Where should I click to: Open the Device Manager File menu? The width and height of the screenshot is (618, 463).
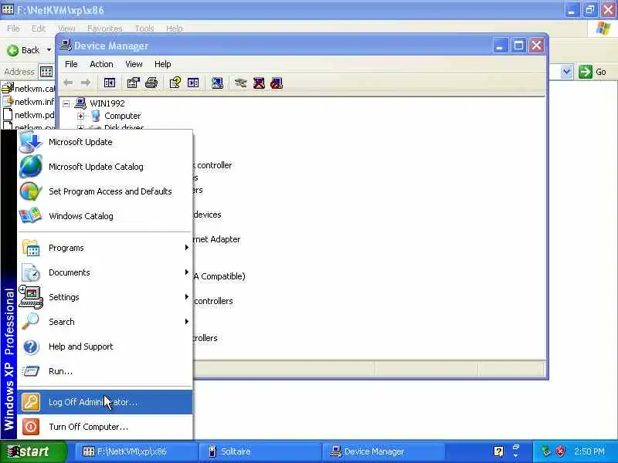71,64
